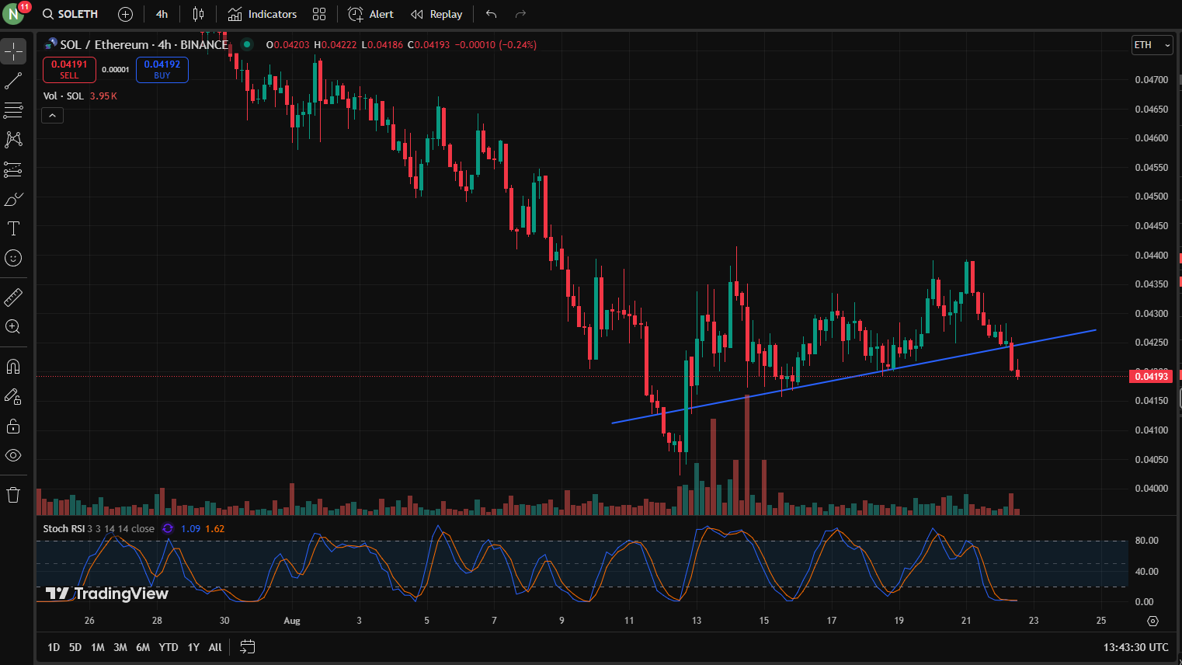Open the emoji and icons tool
Image resolution: width=1182 pixels, height=665 pixels.
coord(13,258)
